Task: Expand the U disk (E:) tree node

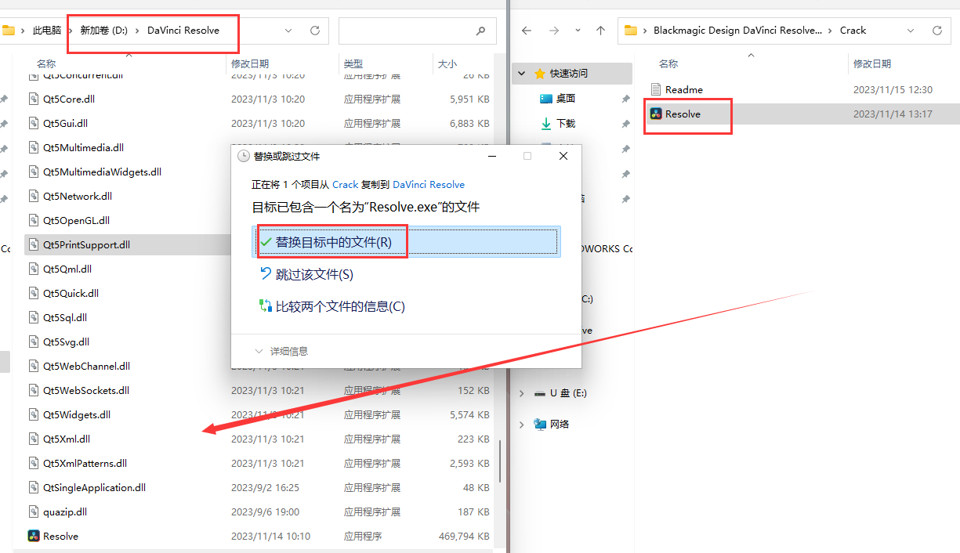Action: [x=522, y=393]
